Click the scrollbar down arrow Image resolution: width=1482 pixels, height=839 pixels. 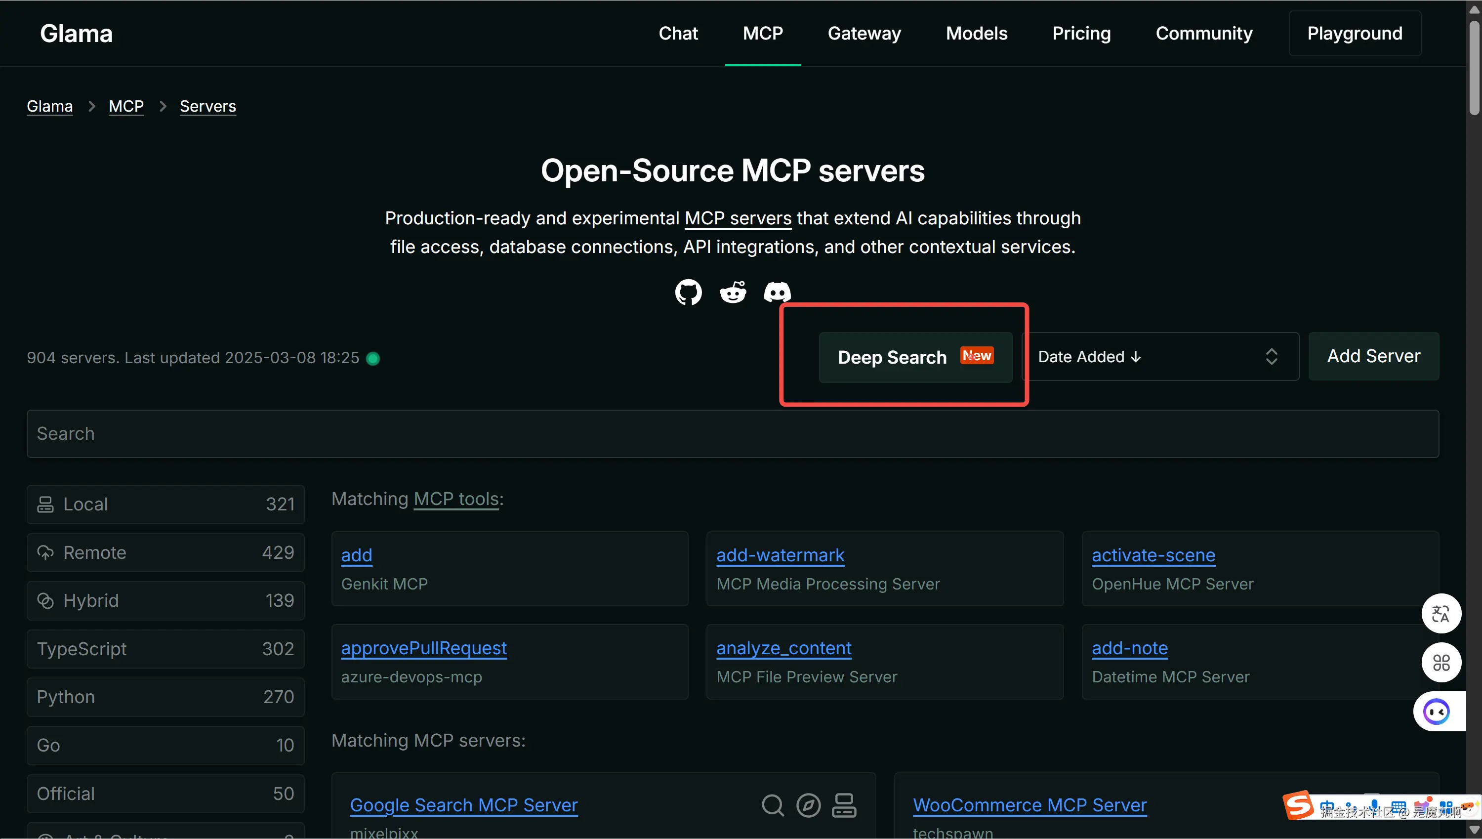(x=1475, y=830)
